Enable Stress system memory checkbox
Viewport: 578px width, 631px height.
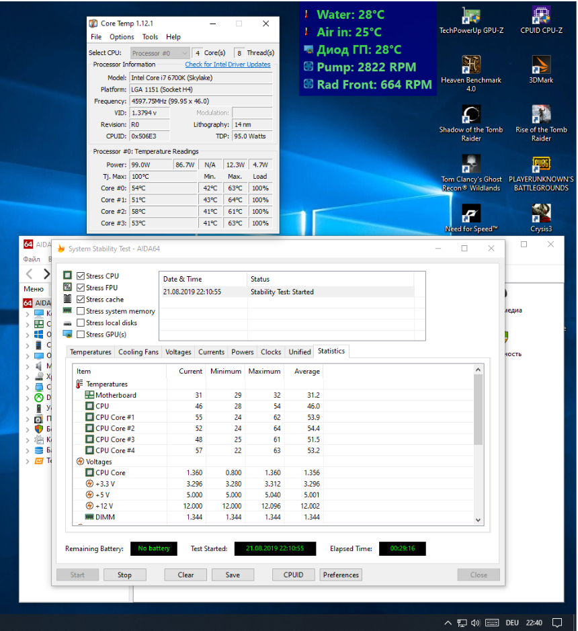pyautogui.click(x=81, y=310)
